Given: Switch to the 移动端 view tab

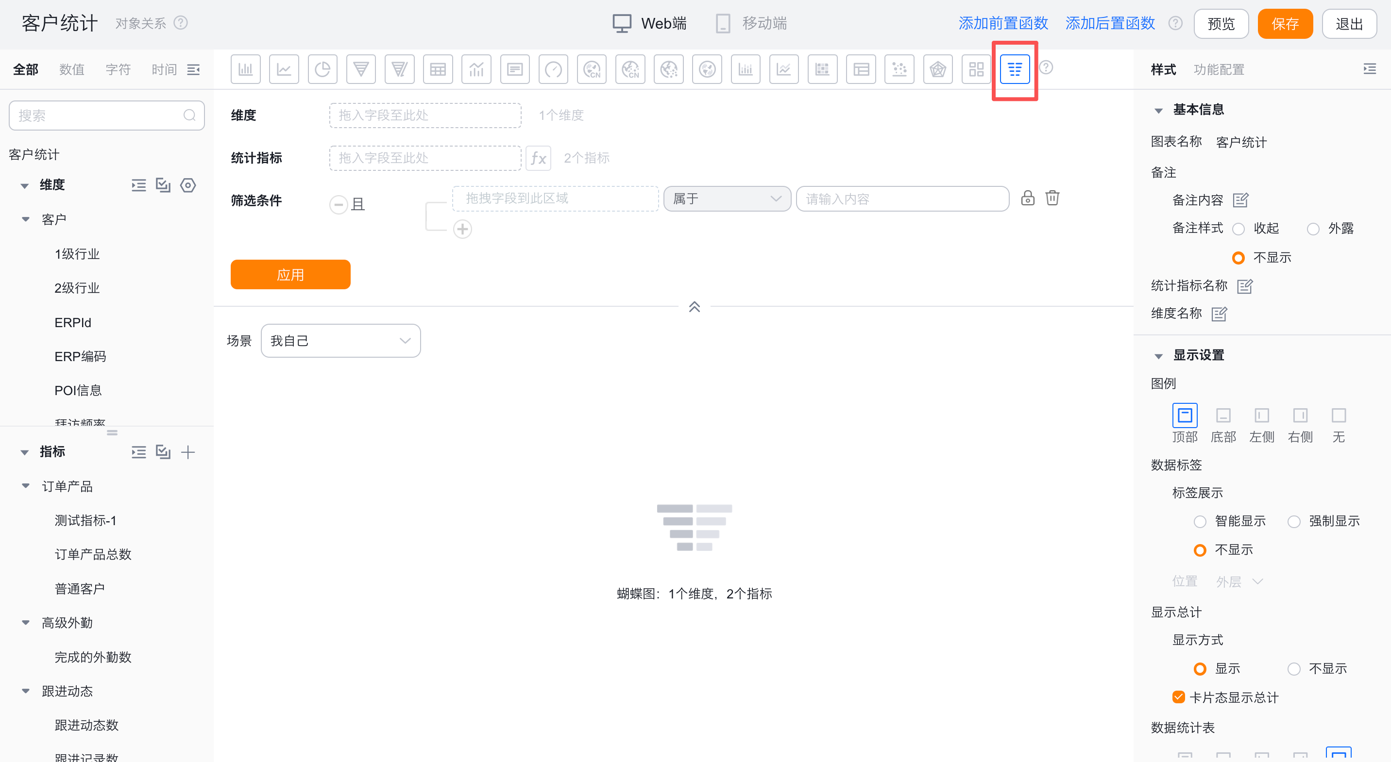Looking at the screenshot, I should (751, 23).
